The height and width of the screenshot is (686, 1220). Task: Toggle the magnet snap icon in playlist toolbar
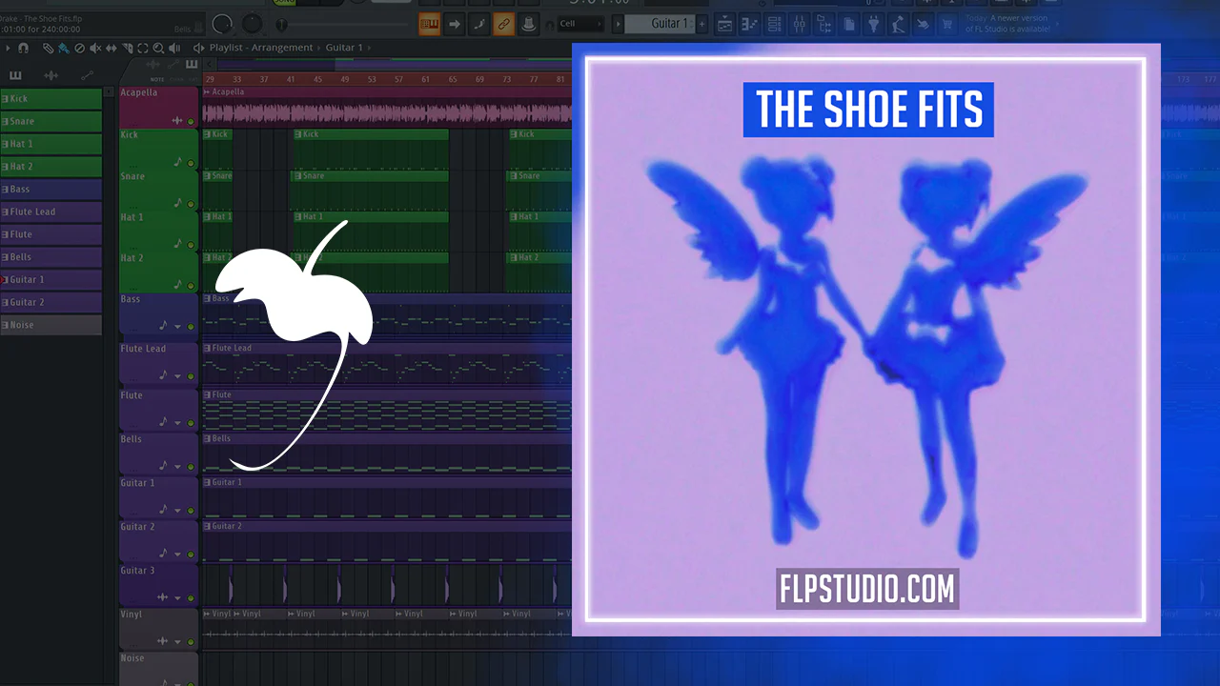pos(23,48)
